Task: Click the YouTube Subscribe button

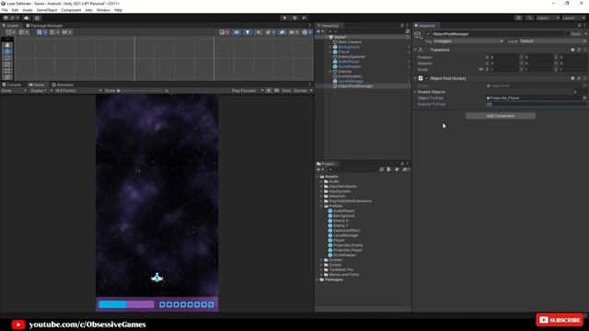Action: [x=560, y=320]
